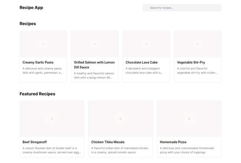Open the Beef Stroganoff image placeholder icon
The height and width of the screenshot is (163, 241).
tap(52, 119)
